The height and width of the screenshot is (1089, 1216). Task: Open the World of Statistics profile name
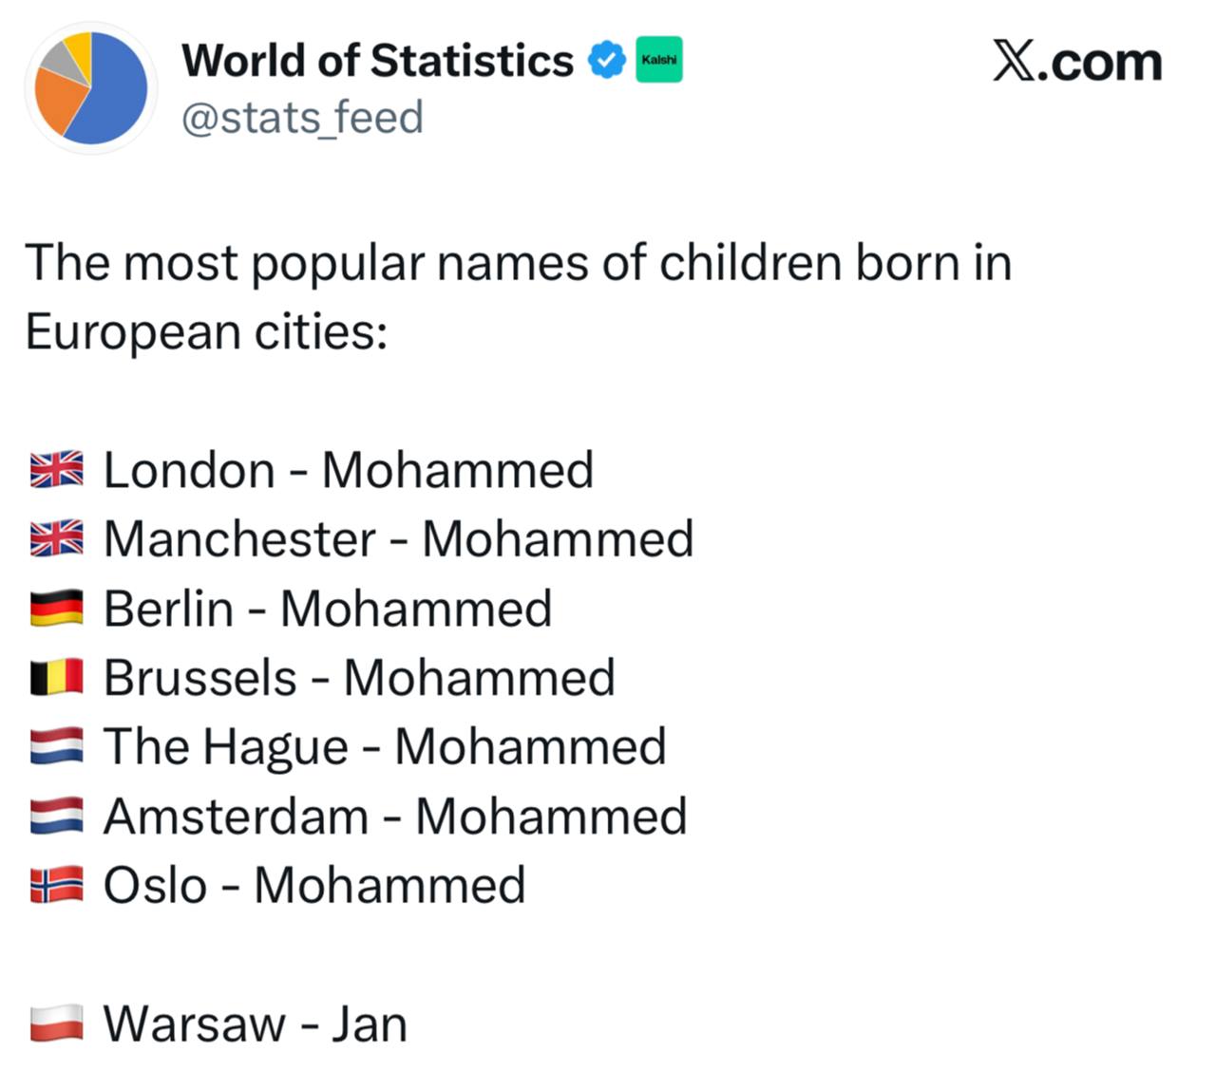pos(377,61)
